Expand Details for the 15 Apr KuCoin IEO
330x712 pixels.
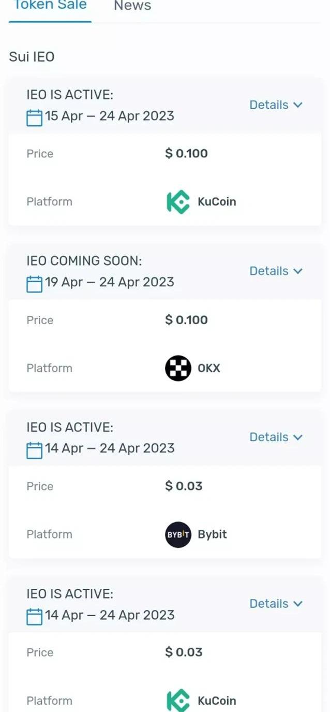[276, 105]
